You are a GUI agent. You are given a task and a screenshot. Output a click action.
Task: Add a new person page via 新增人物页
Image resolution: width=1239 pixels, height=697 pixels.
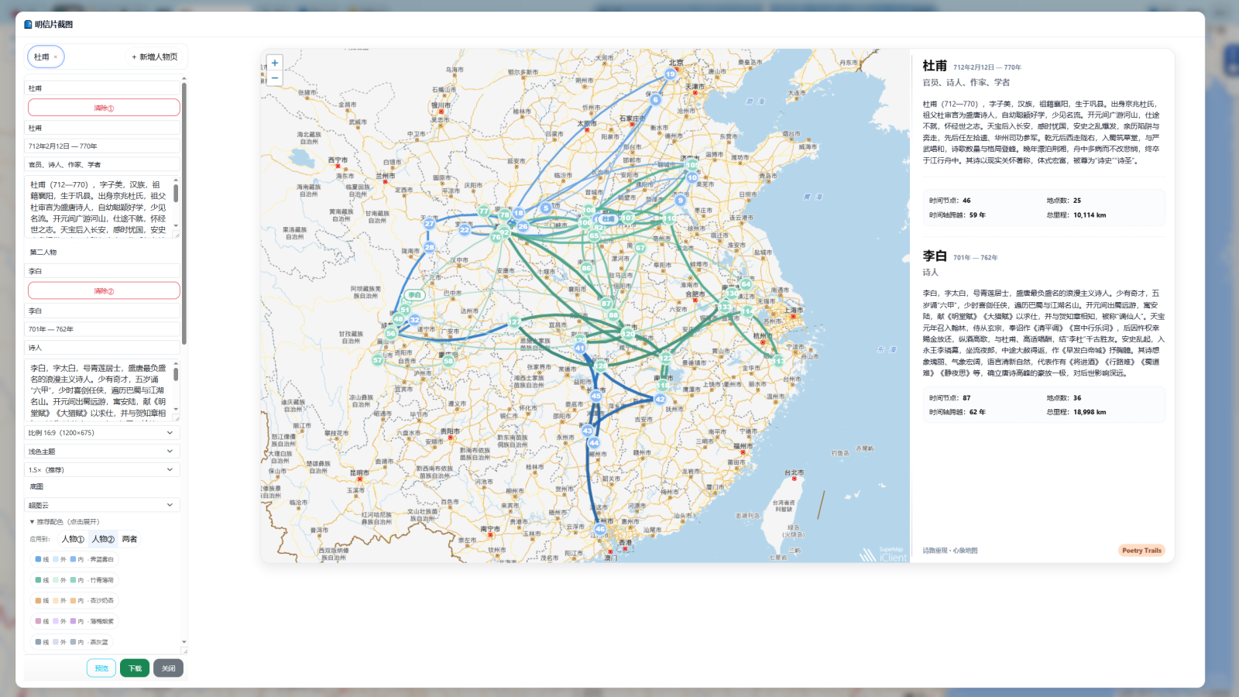(x=155, y=57)
